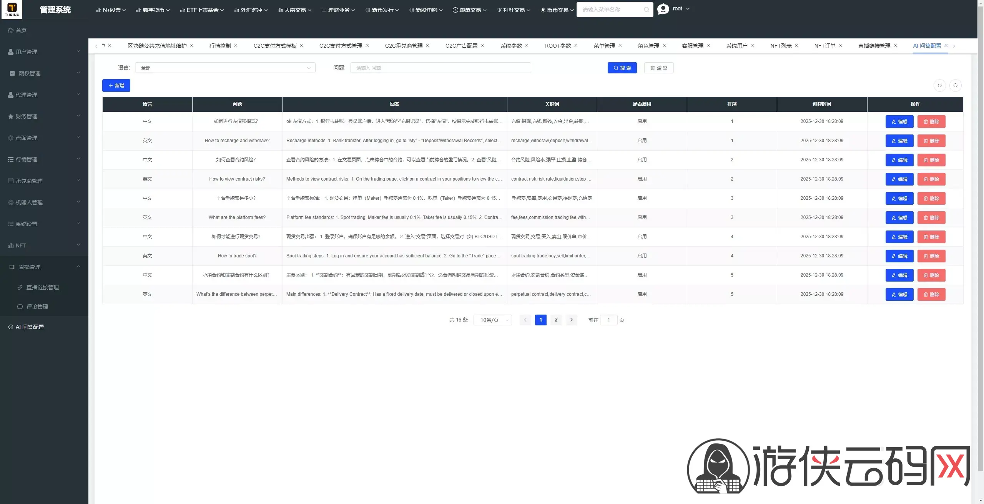Switch to the 系统参数 tab
This screenshot has height=504, width=984.
(511, 46)
